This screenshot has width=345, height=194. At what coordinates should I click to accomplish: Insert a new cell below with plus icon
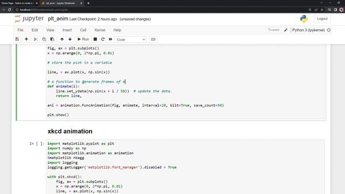[x=26, y=39]
